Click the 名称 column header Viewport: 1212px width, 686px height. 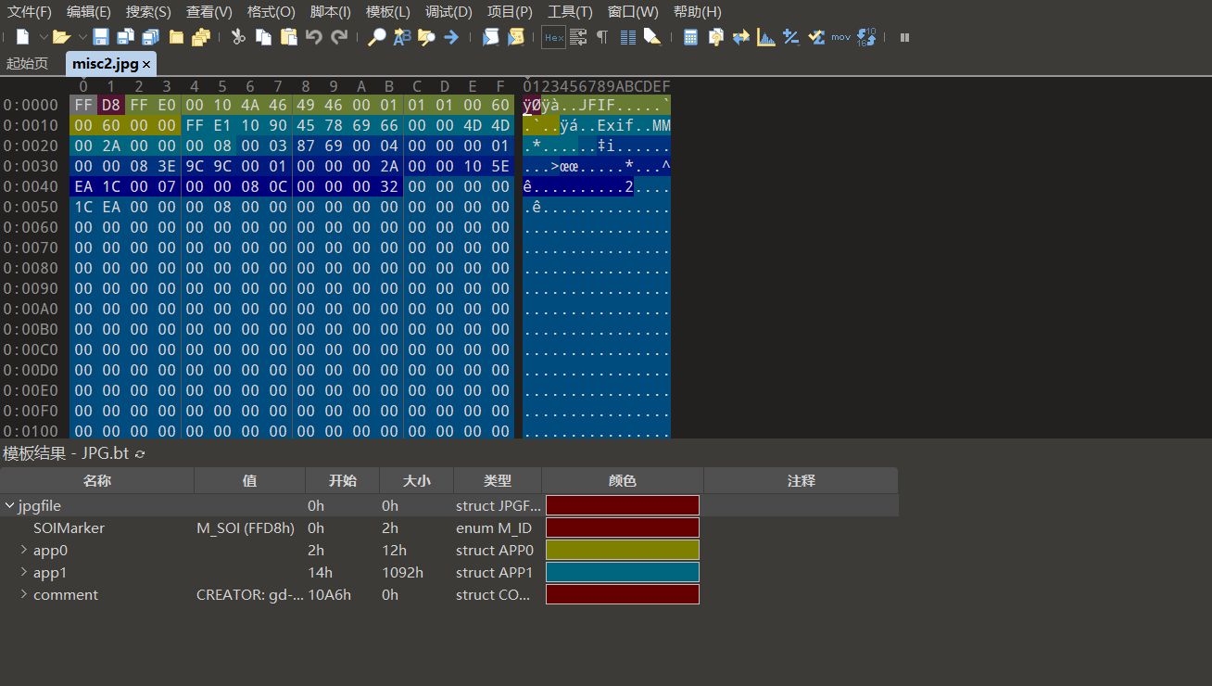click(x=97, y=480)
